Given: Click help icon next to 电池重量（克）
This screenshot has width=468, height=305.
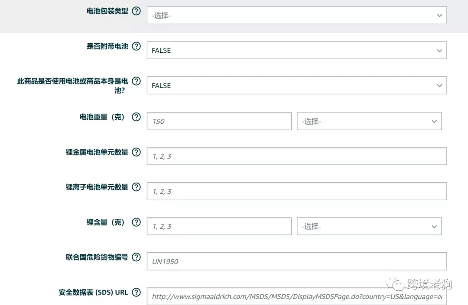Looking at the screenshot, I should click(x=136, y=117).
